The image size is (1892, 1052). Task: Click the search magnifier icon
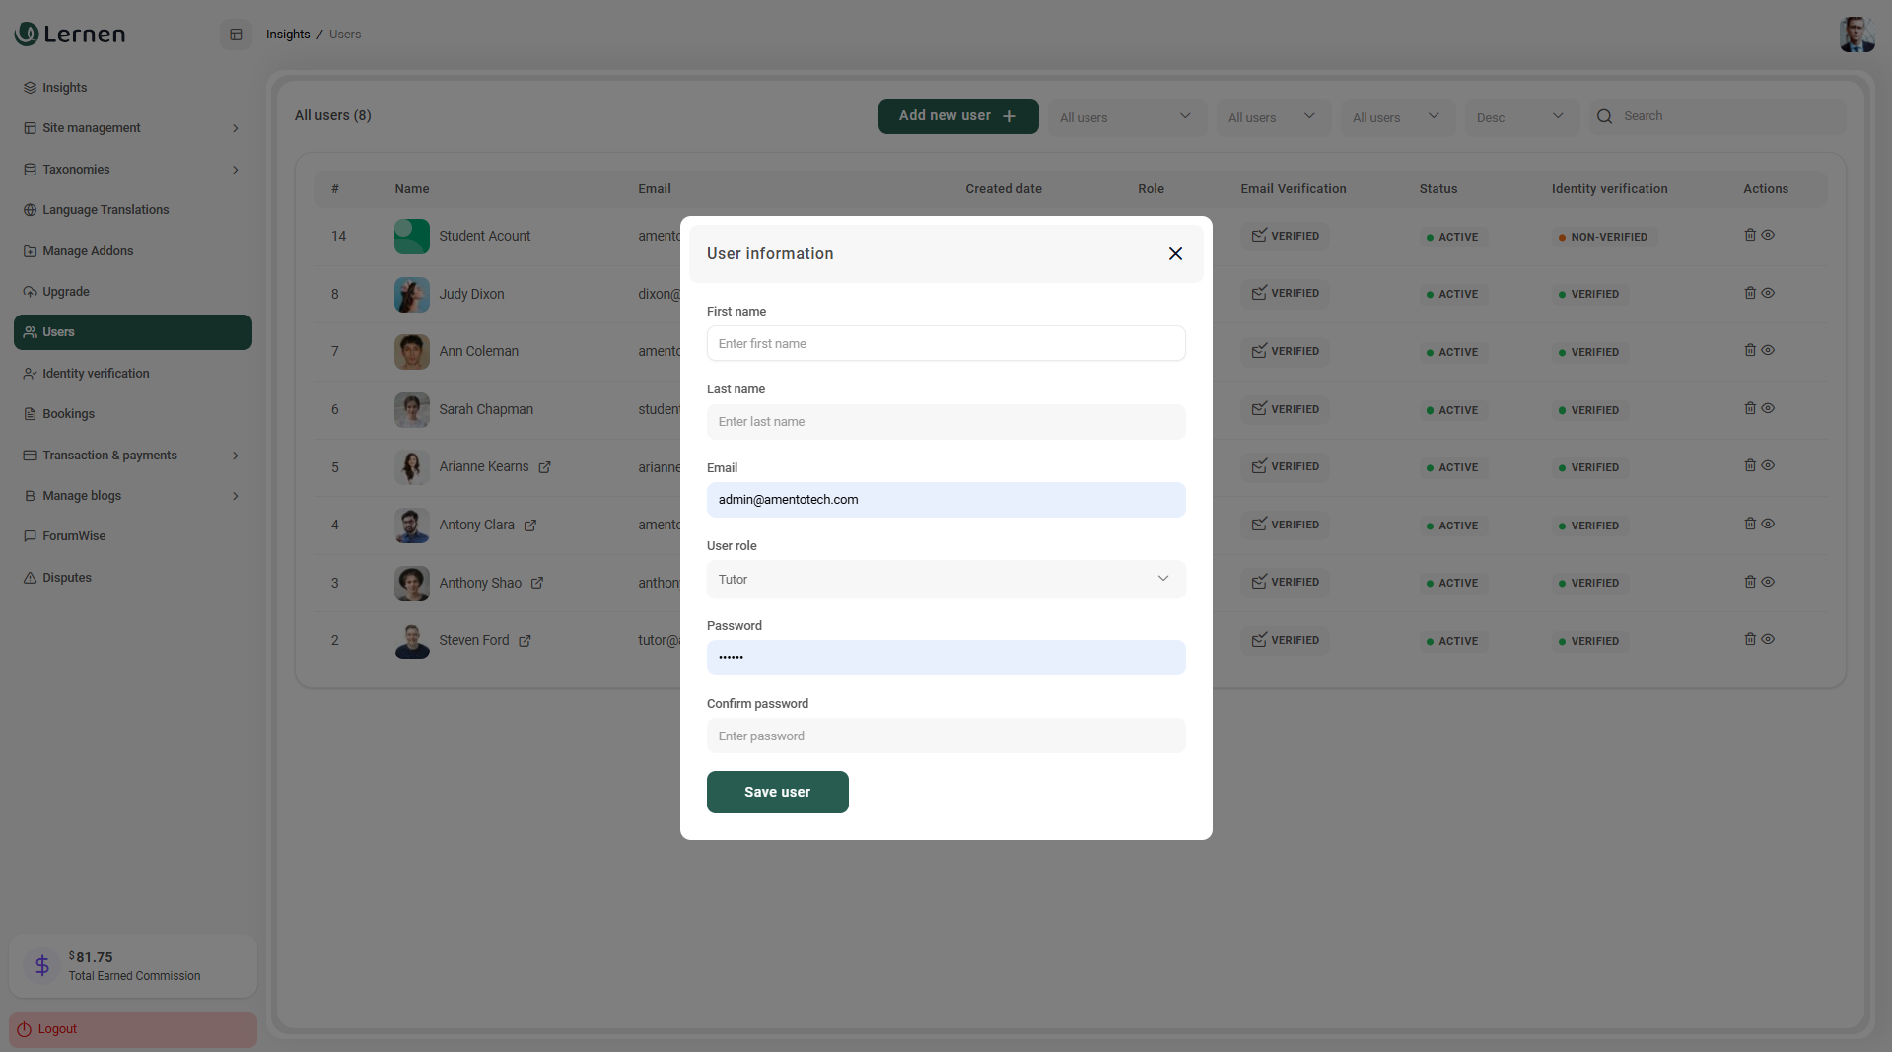tap(1604, 116)
